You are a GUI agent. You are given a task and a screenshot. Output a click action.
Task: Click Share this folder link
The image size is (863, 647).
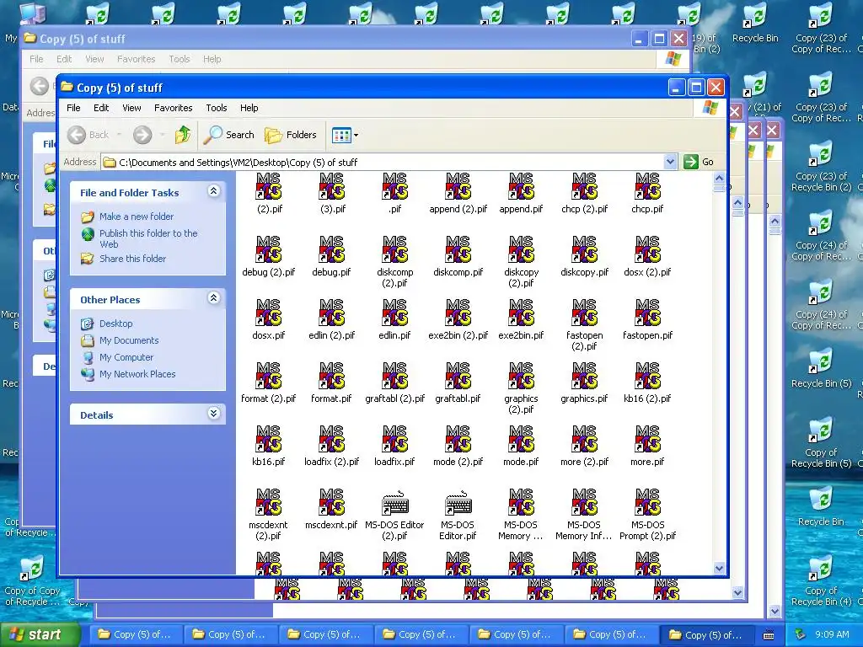132,259
